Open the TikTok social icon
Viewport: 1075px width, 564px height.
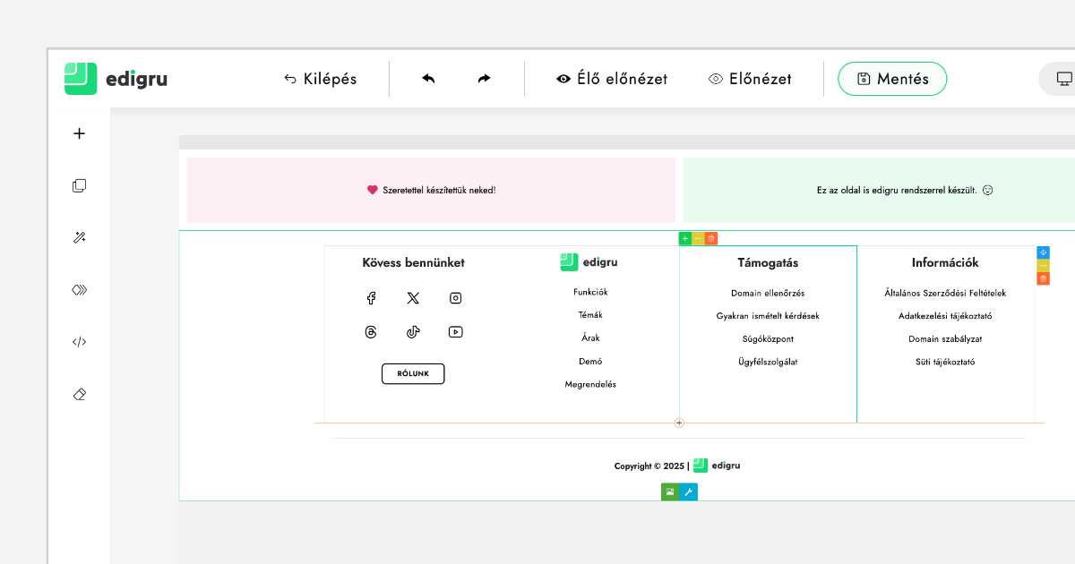pos(413,332)
